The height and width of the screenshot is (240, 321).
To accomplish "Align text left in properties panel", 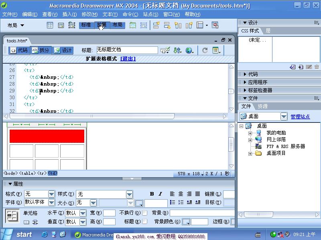I will (173, 194).
